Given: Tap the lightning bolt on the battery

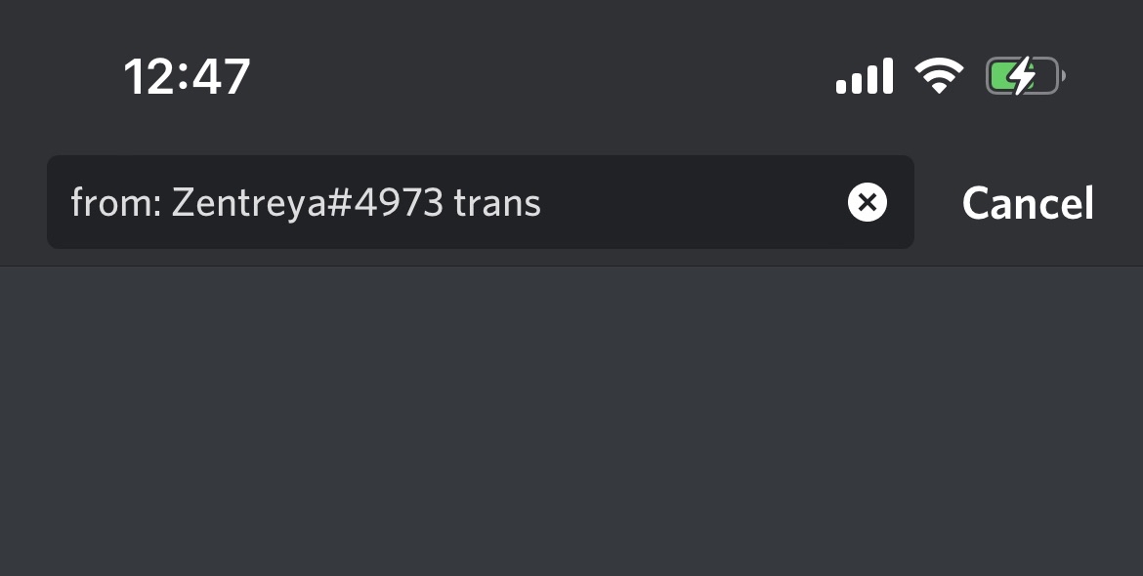Looking at the screenshot, I should coord(1024,76).
